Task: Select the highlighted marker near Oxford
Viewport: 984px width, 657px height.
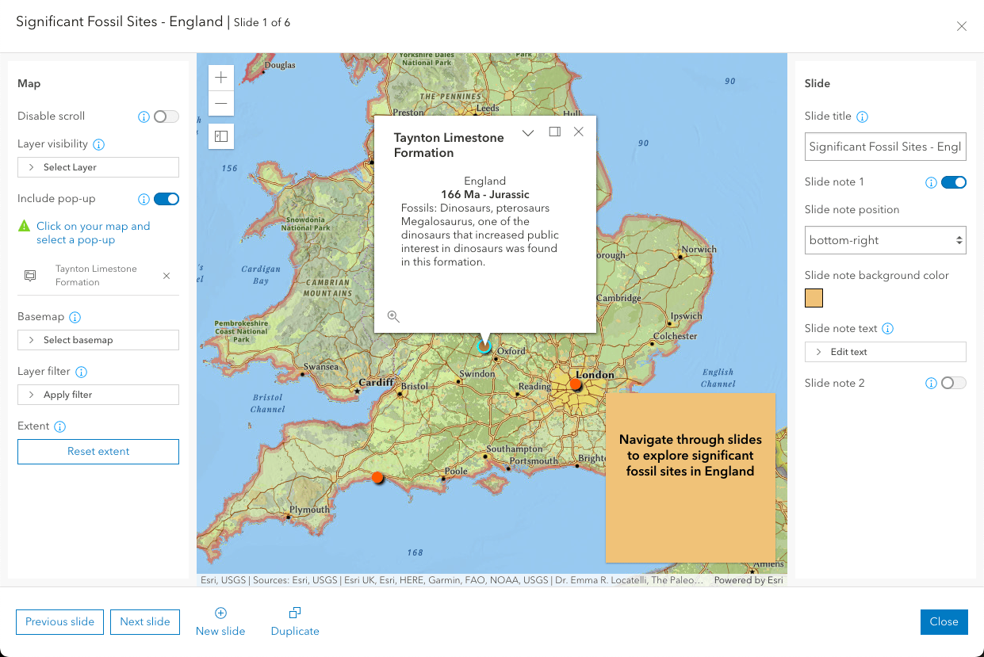Action: 484,346
